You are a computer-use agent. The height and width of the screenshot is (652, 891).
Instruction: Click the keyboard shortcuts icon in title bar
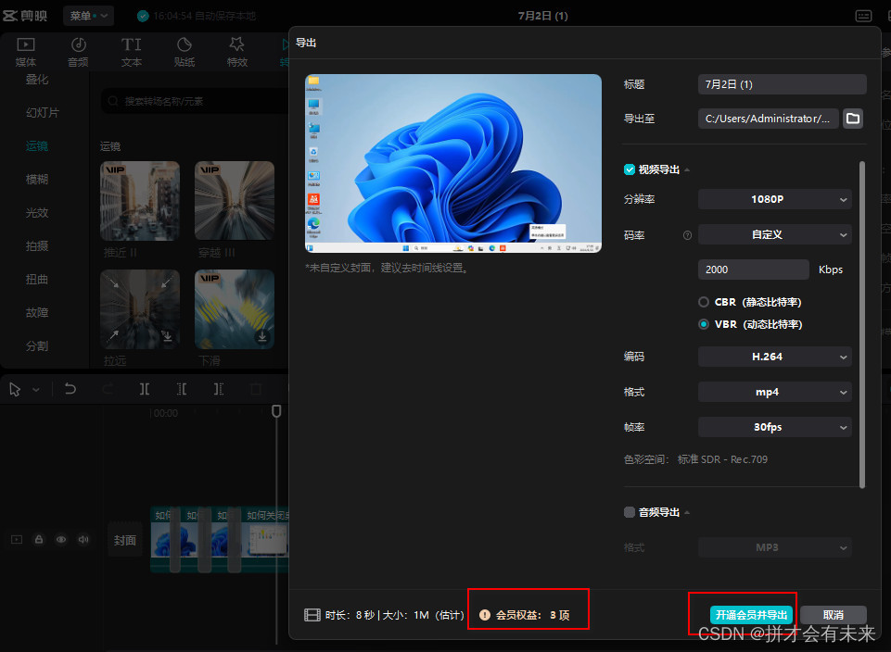[863, 16]
